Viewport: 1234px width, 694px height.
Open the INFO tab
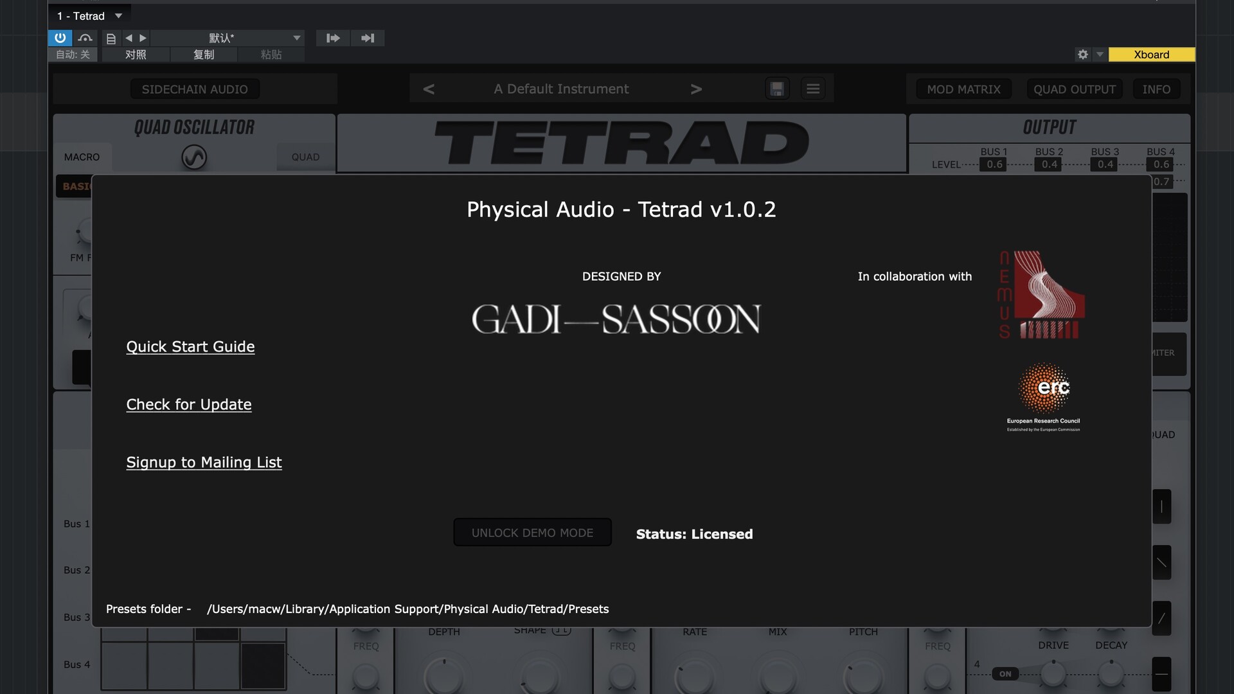click(x=1156, y=89)
